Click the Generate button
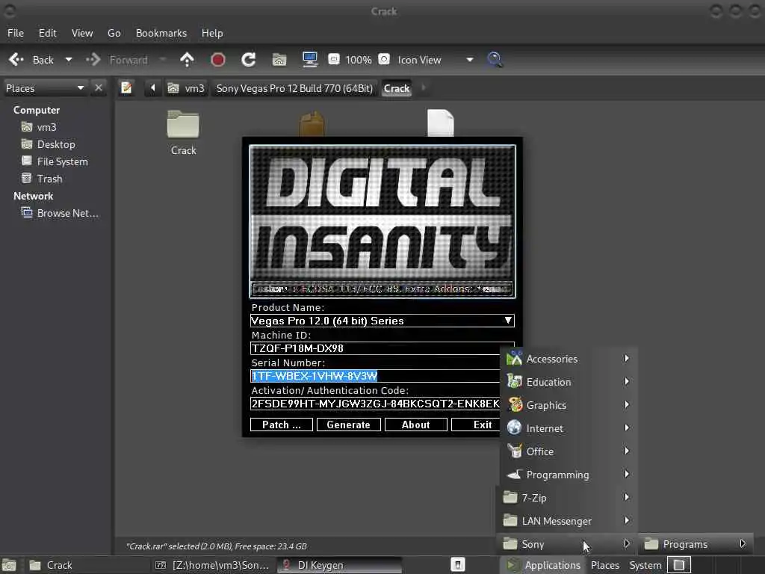The width and height of the screenshot is (765, 574). [348, 425]
